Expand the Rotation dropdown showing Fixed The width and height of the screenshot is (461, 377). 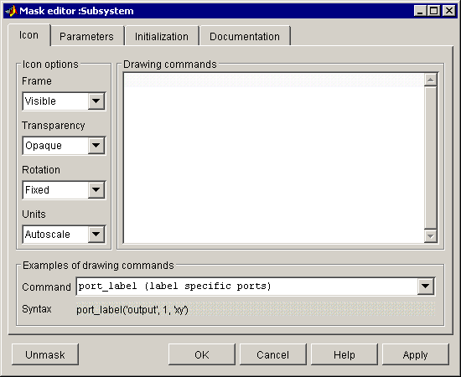pos(64,190)
